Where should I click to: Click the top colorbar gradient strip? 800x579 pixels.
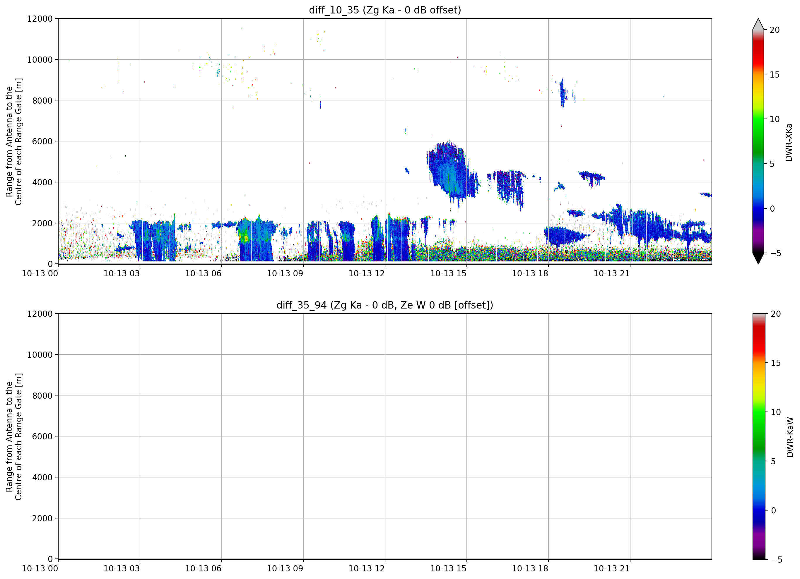click(x=758, y=141)
